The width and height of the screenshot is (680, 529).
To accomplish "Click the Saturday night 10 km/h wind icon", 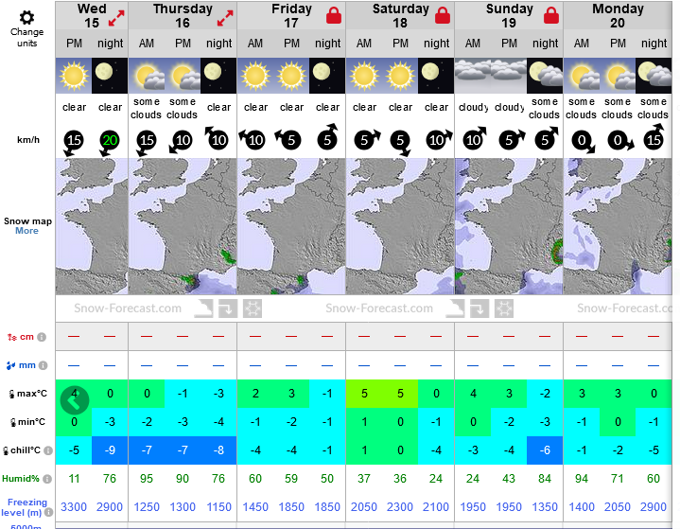I will click(x=438, y=140).
